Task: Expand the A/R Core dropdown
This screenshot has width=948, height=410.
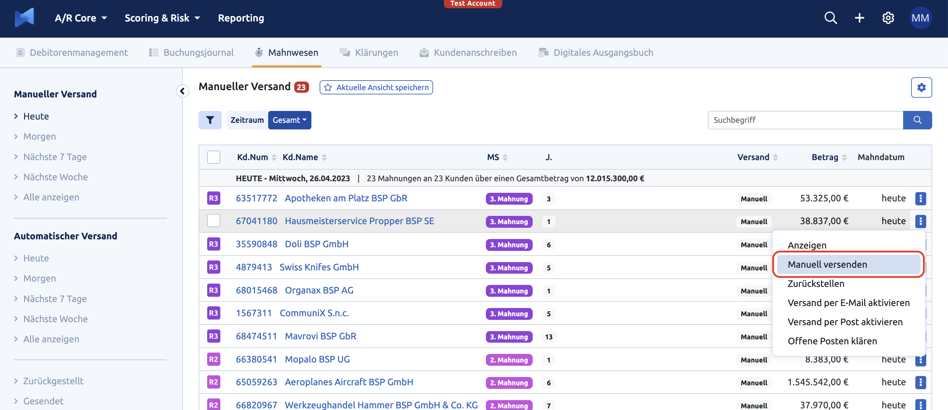Action: pyautogui.click(x=80, y=18)
